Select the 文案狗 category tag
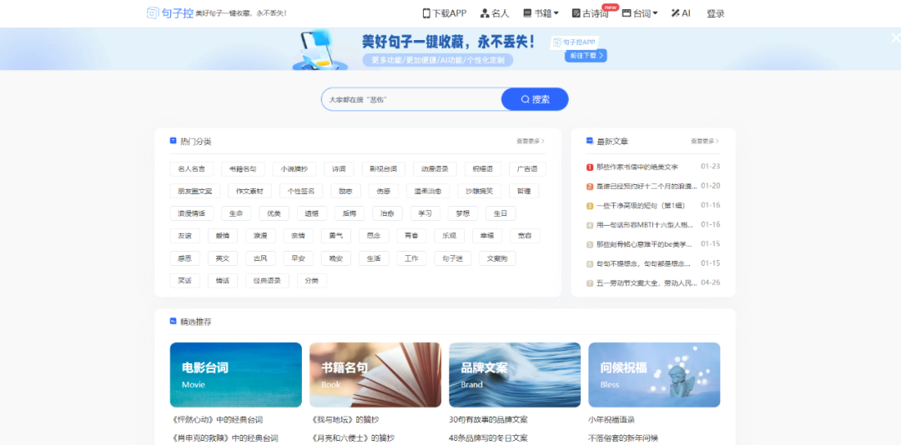This screenshot has width=901, height=445. [497, 258]
